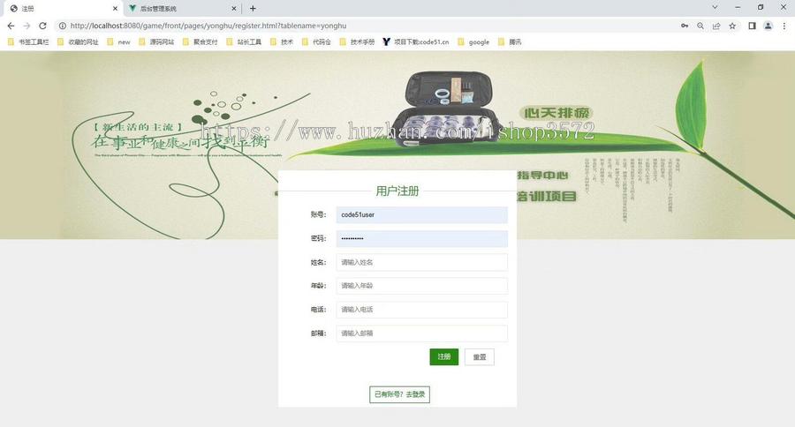795x427 pixels.
Task: Toggle the browser side panel
Action: tap(752, 26)
